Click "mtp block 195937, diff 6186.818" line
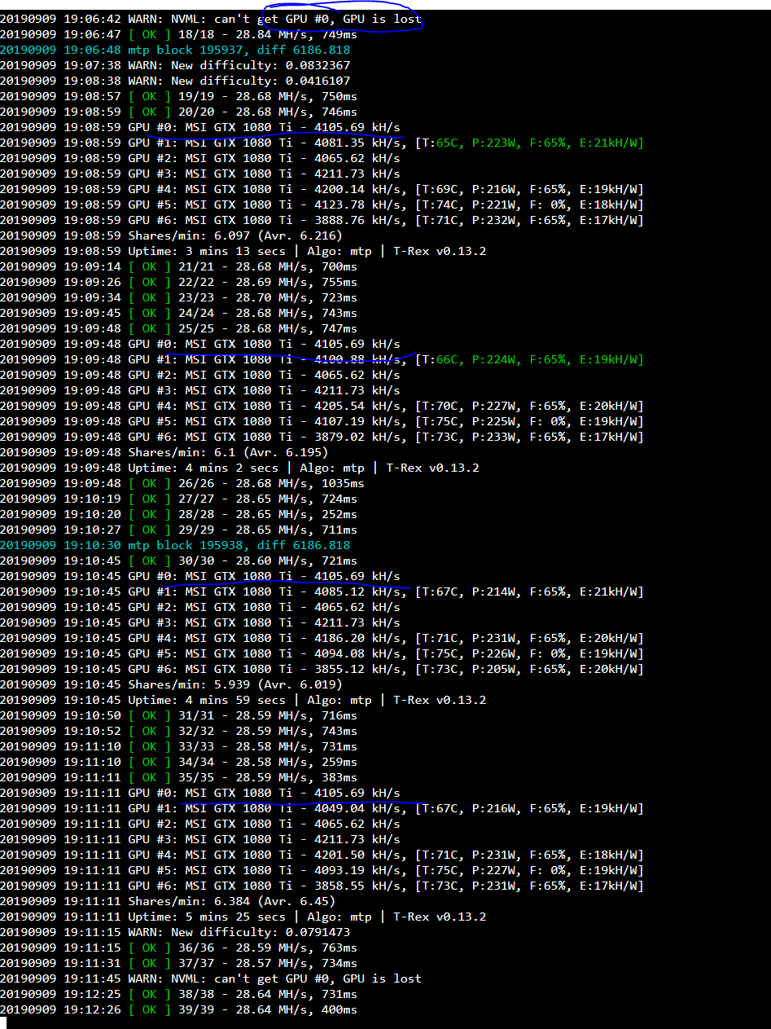 (x=175, y=50)
